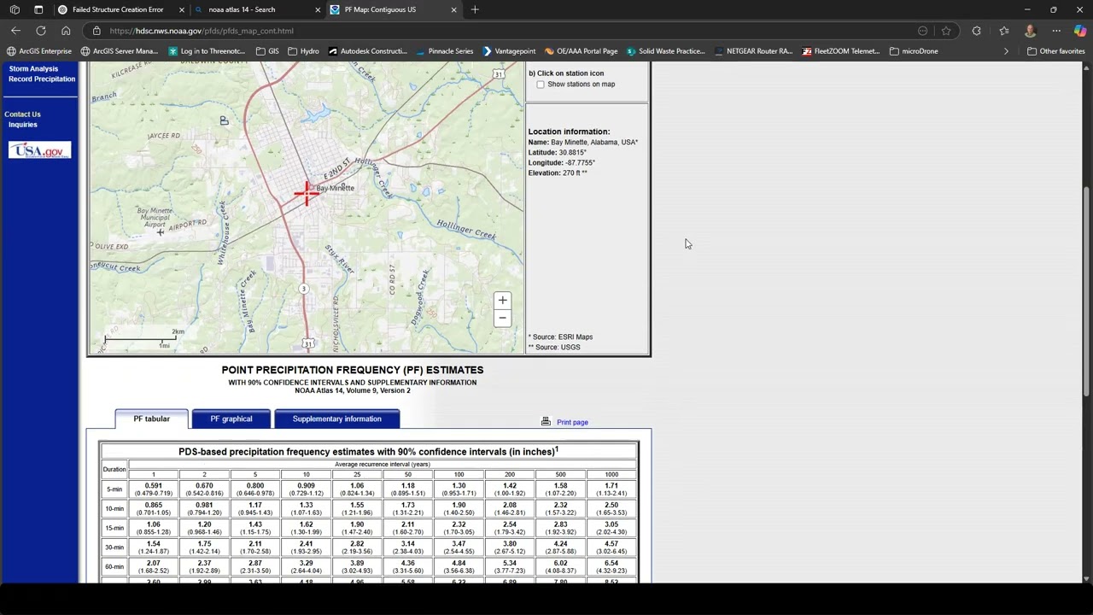Launch the Copilot icon in the toolbar
This screenshot has height=615, width=1093.
1080,31
